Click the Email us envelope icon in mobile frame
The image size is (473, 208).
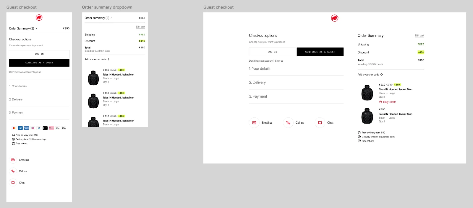[x=13, y=160]
